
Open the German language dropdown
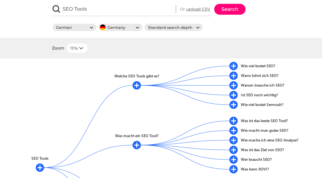point(74,27)
